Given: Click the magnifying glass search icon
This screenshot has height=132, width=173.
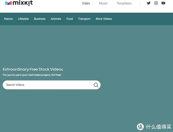Looking at the screenshot, I should [x=96, y=85].
